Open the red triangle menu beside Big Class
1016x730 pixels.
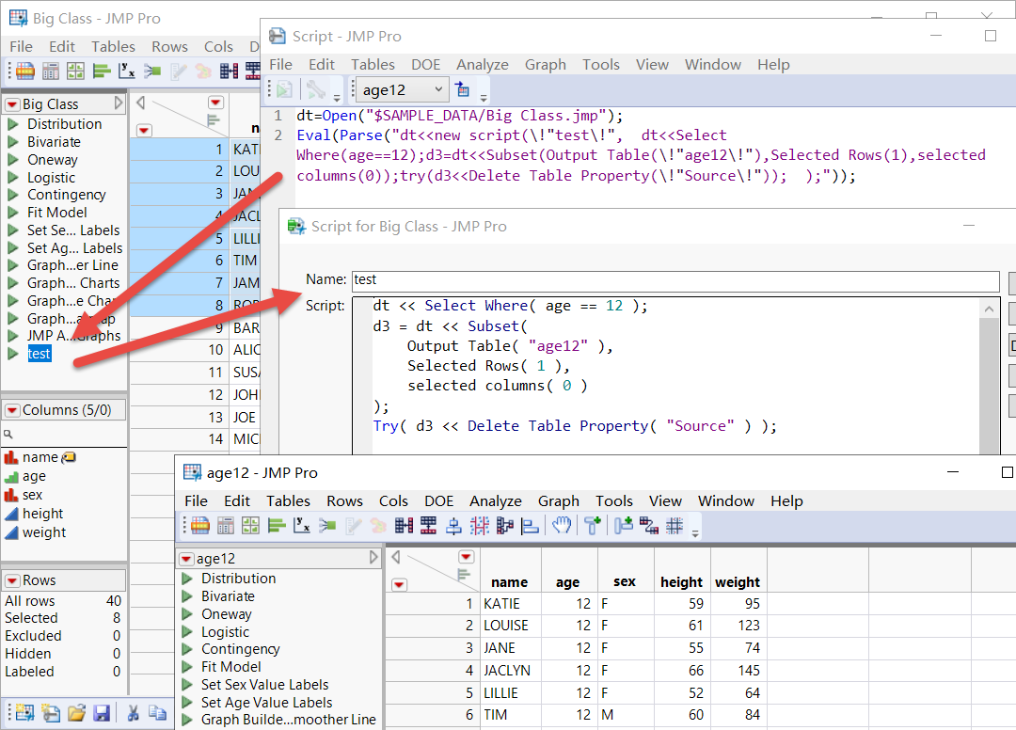pos(13,104)
